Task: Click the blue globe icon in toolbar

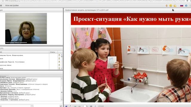Action: pyautogui.click(x=186, y=6)
